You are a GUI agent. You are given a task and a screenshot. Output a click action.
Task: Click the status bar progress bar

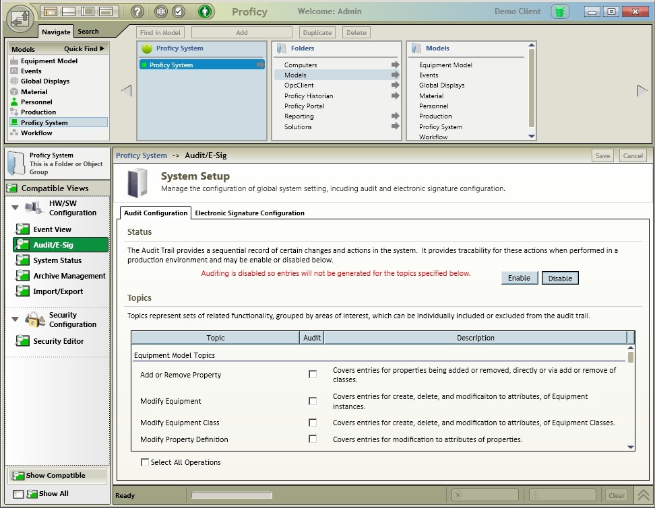click(232, 495)
